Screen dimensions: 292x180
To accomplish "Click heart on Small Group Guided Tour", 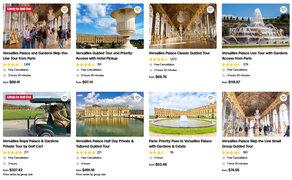I will (x=284, y=98).
